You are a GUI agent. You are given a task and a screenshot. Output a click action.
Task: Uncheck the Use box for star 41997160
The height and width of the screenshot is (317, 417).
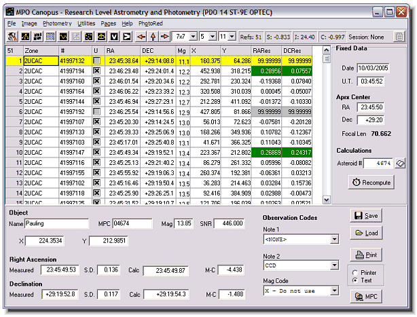[97, 81]
